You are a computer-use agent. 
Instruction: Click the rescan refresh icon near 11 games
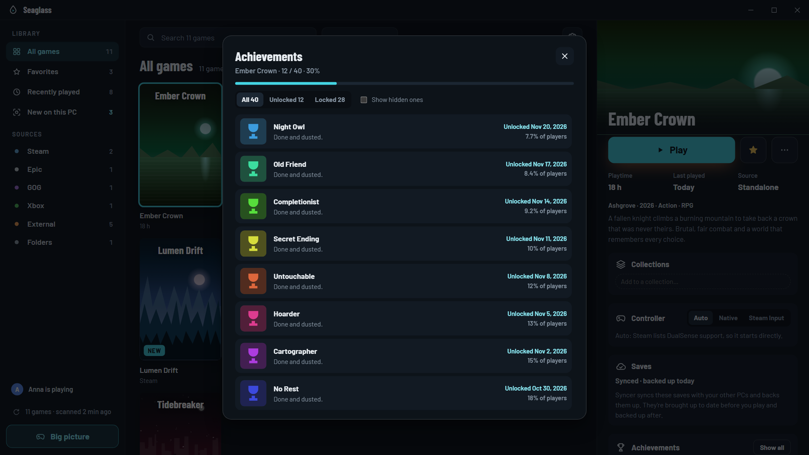[16, 412]
